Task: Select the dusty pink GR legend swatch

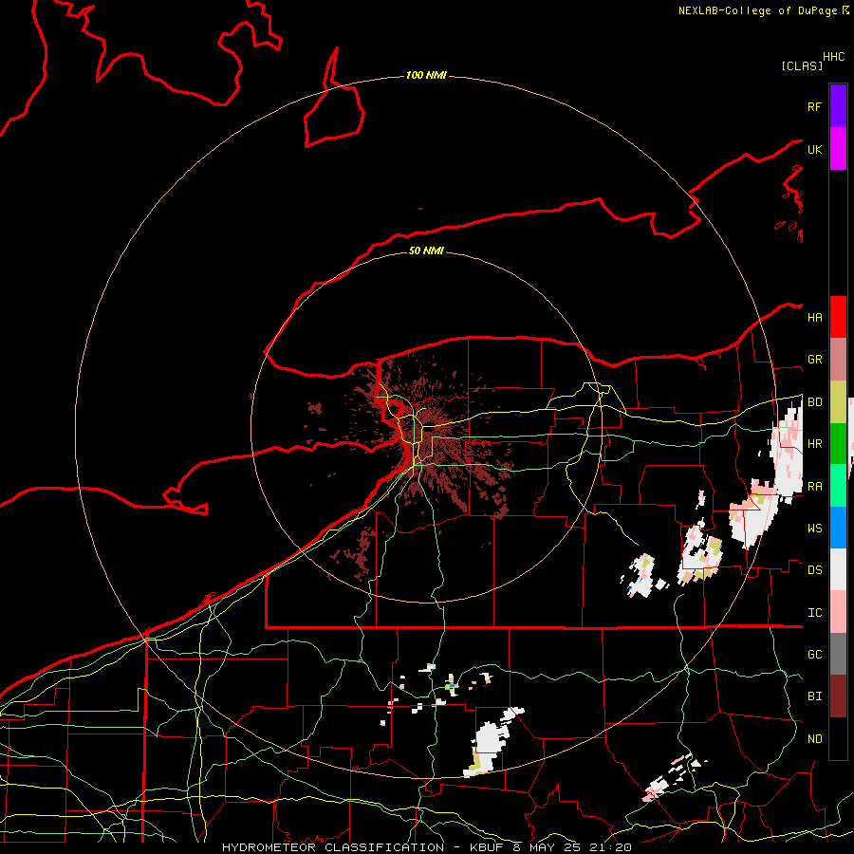Action: tap(838, 360)
